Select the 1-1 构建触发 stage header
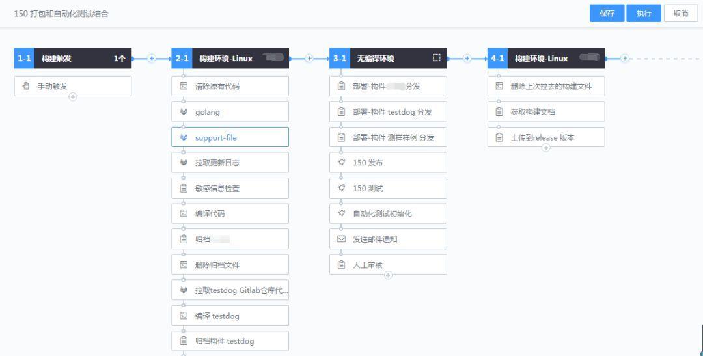703x356 pixels. click(x=73, y=59)
